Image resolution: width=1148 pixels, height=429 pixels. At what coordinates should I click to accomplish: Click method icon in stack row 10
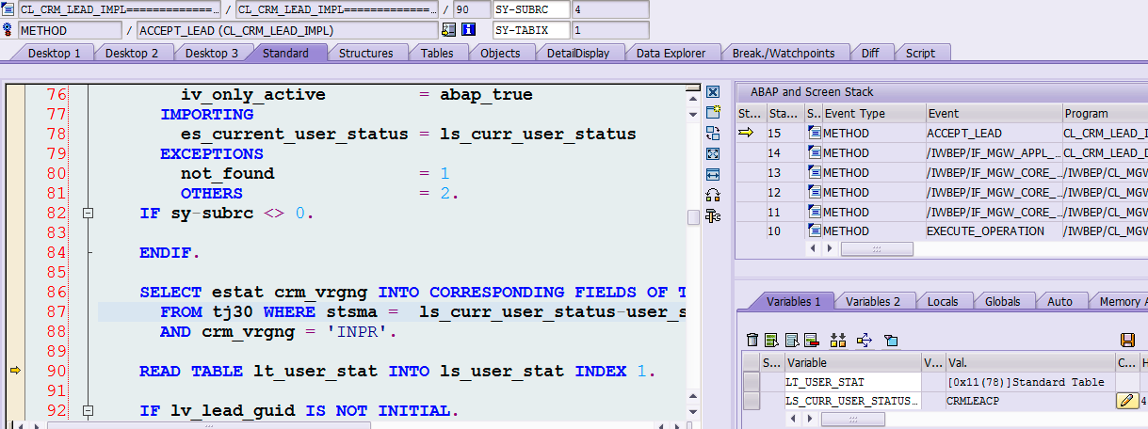(813, 230)
